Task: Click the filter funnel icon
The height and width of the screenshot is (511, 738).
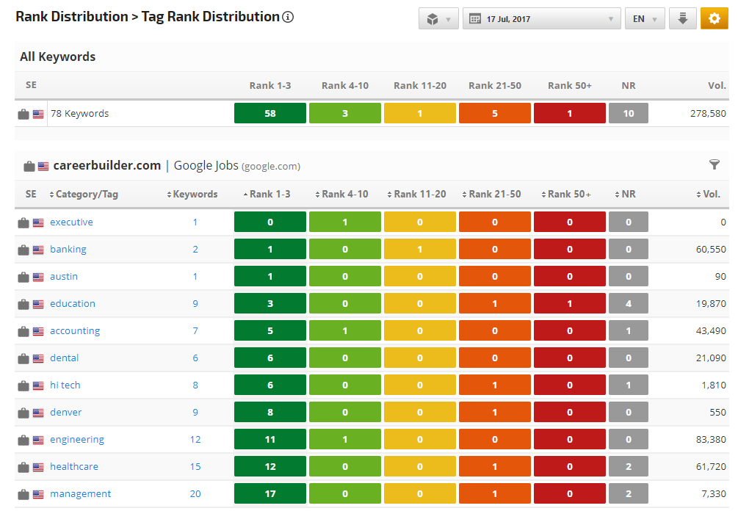Action: click(715, 165)
